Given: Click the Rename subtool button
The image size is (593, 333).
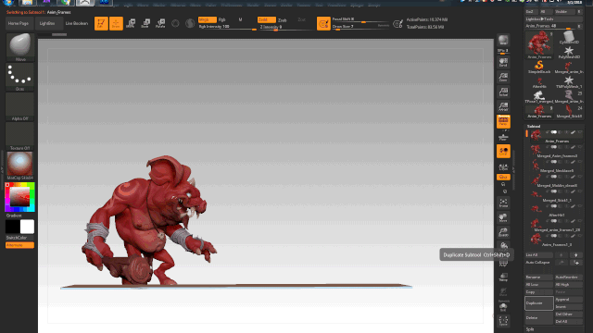Looking at the screenshot, I should (x=539, y=277).
